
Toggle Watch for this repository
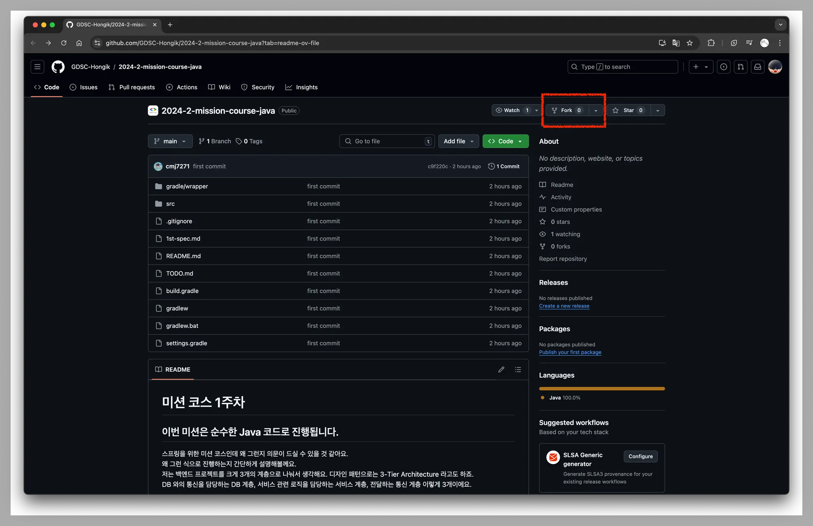click(512, 110)
